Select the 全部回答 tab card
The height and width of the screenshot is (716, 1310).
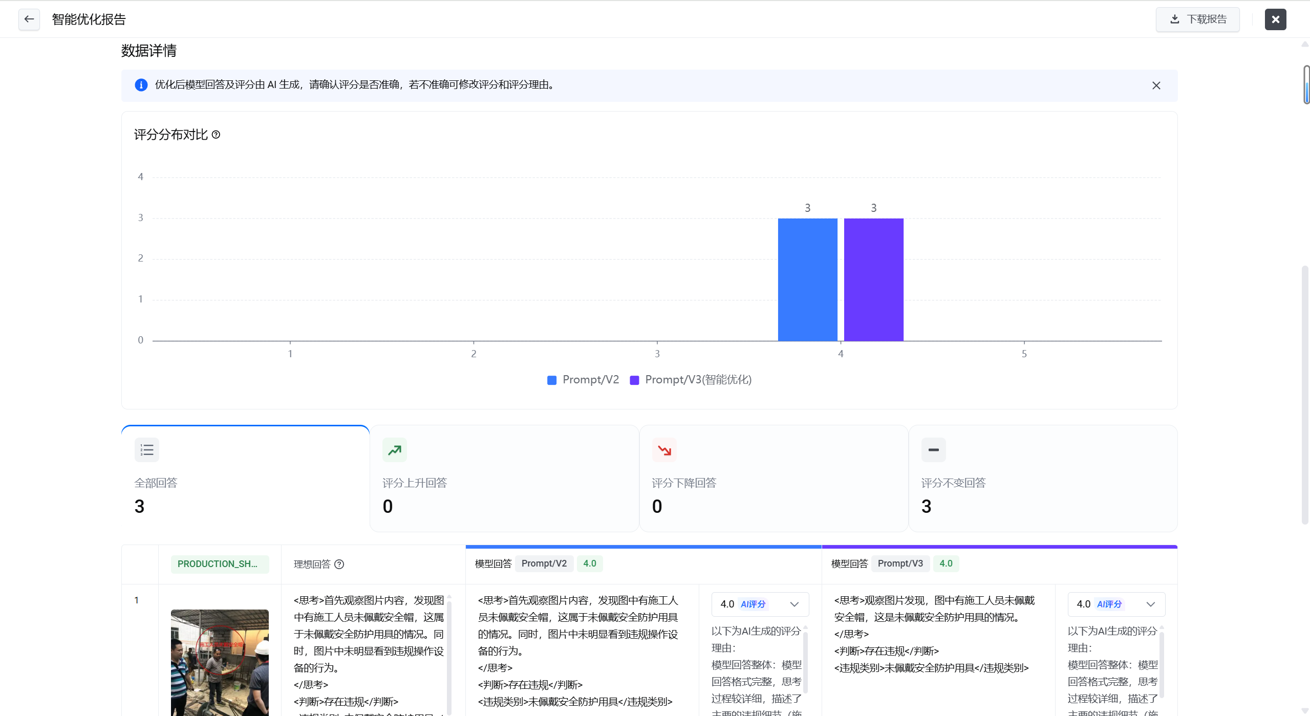(245, 478)
